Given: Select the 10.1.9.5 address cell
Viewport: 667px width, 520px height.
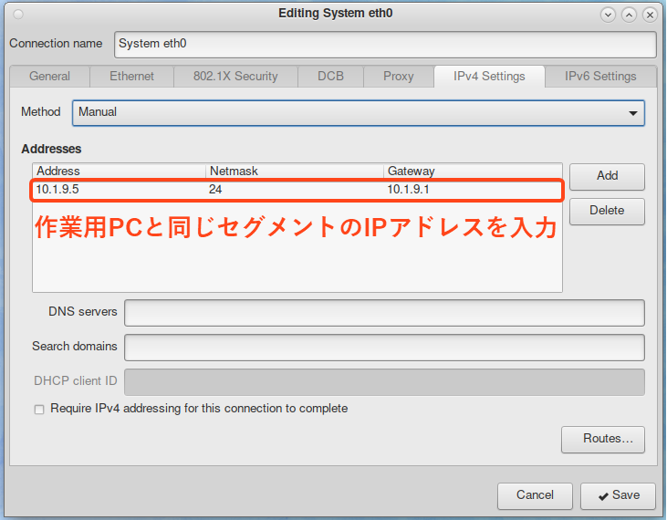Looking at the screenshot, I should click(x=119, y=190).
